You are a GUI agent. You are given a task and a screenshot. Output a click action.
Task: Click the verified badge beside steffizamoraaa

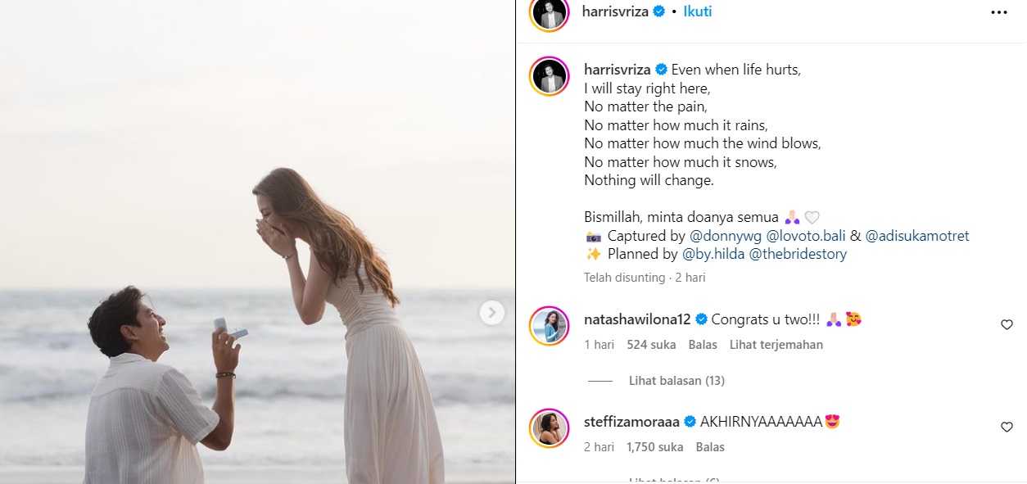pyautogui.click(x=690, y=421)
